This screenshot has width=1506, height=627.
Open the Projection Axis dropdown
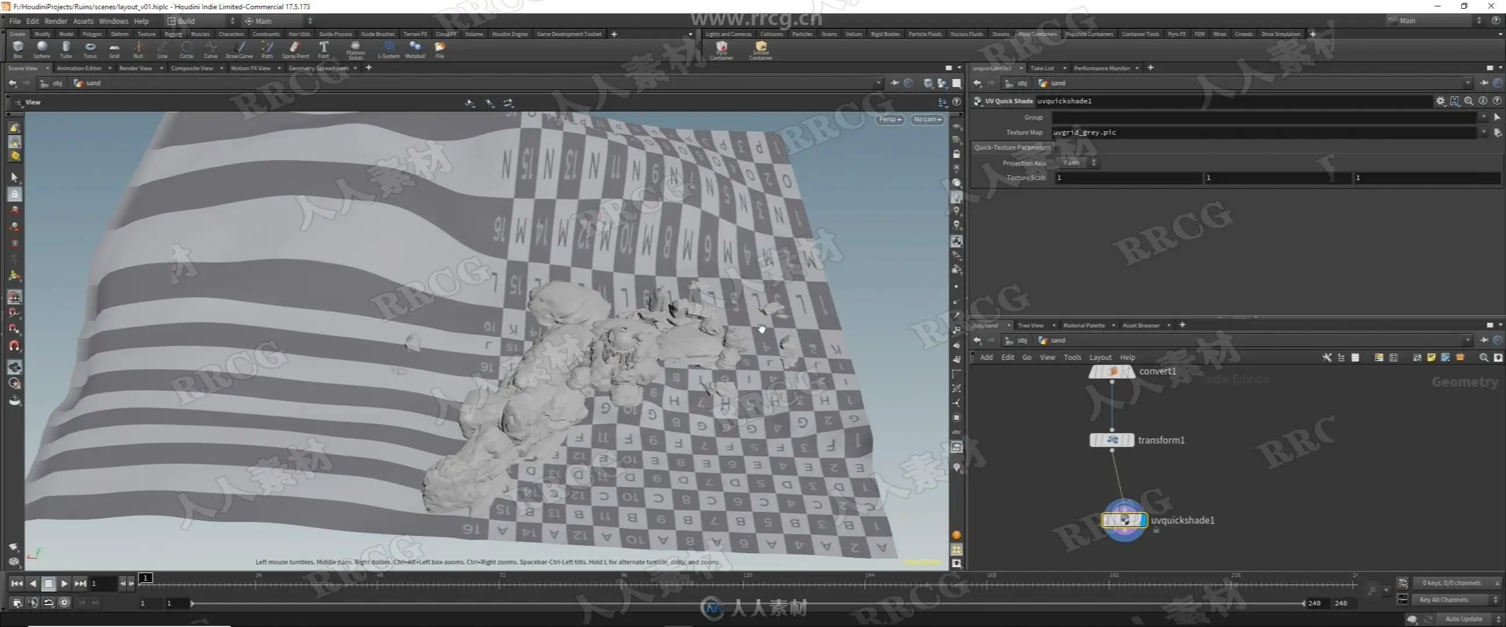[x=1078, y=163]
